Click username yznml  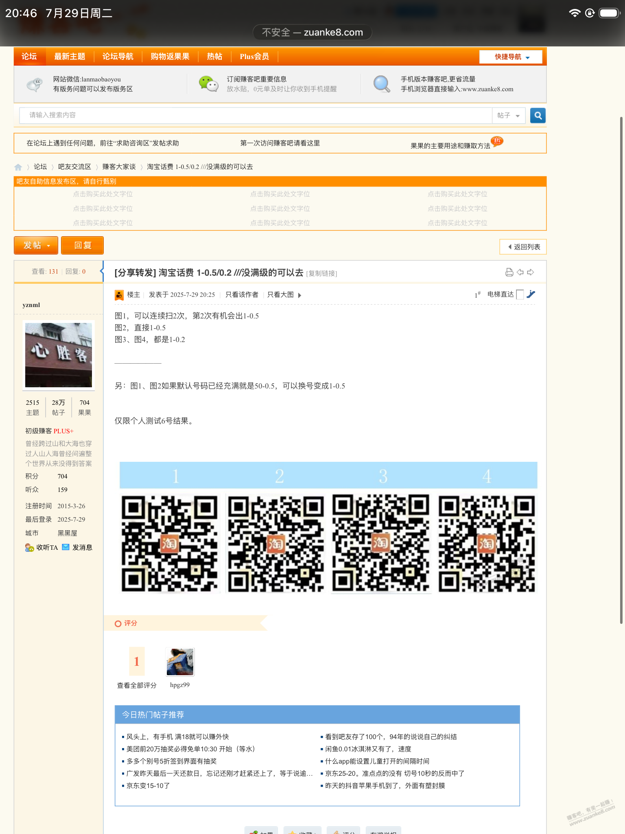[31, 305]
